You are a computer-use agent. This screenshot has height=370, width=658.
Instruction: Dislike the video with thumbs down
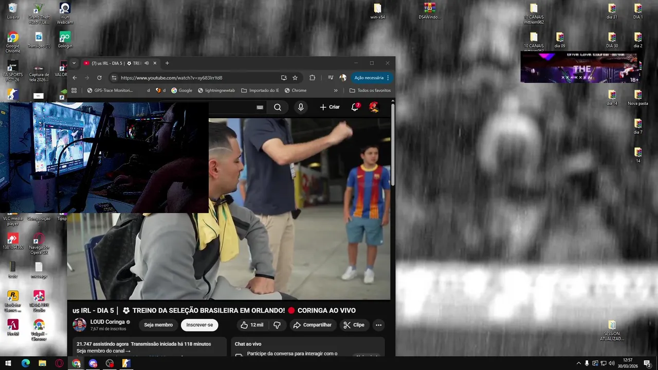(x=277, y=325)
